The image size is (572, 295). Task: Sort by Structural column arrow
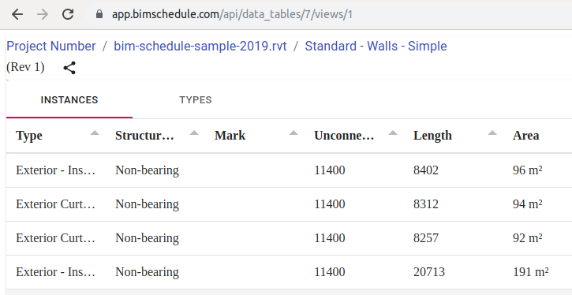pyautogui.click(x=194, y=133)
